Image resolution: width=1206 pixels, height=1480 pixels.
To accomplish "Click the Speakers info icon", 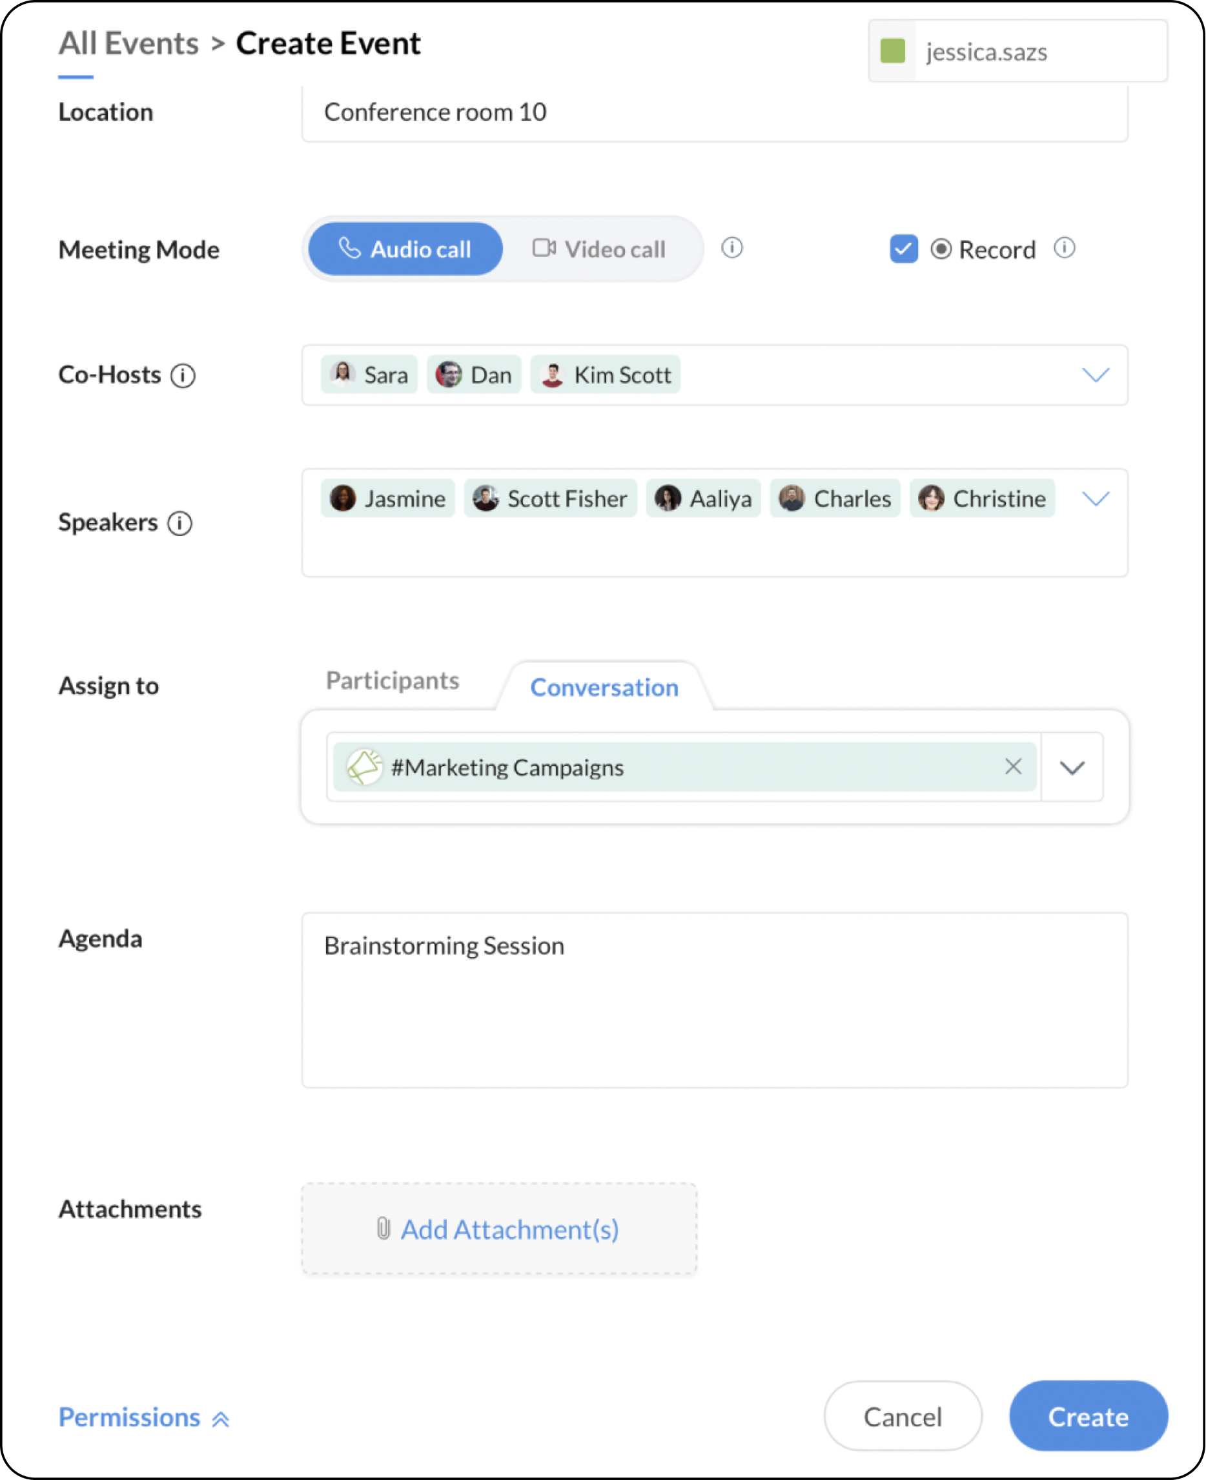I will pos(180,523).
